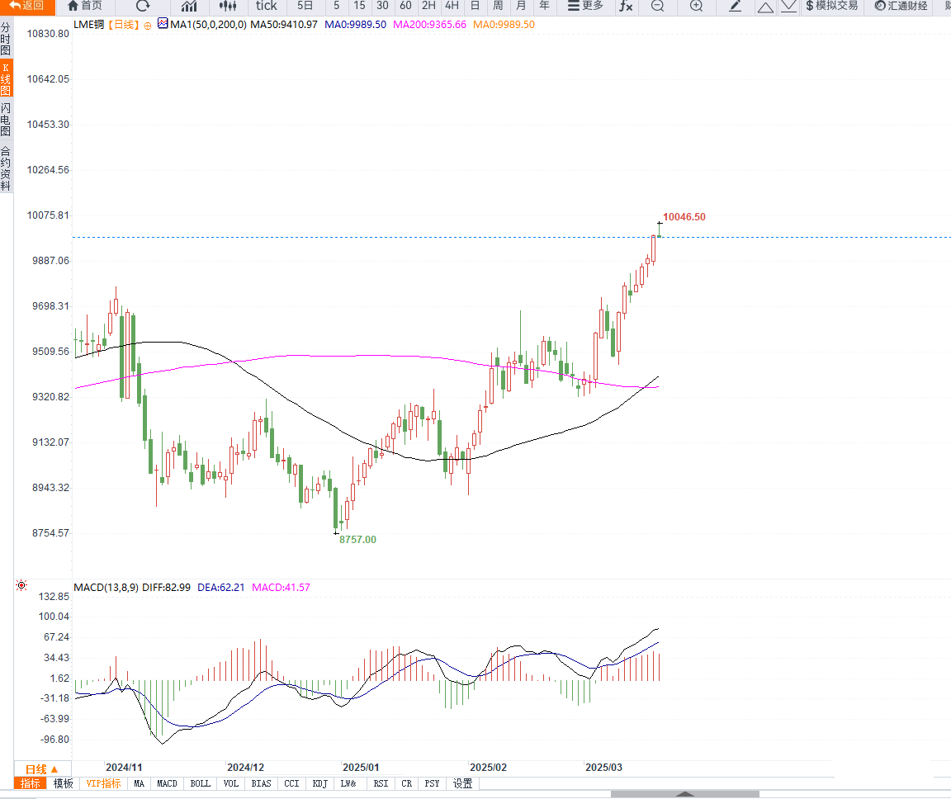
Task: Select the 4H period
Action: coord(452,6)
